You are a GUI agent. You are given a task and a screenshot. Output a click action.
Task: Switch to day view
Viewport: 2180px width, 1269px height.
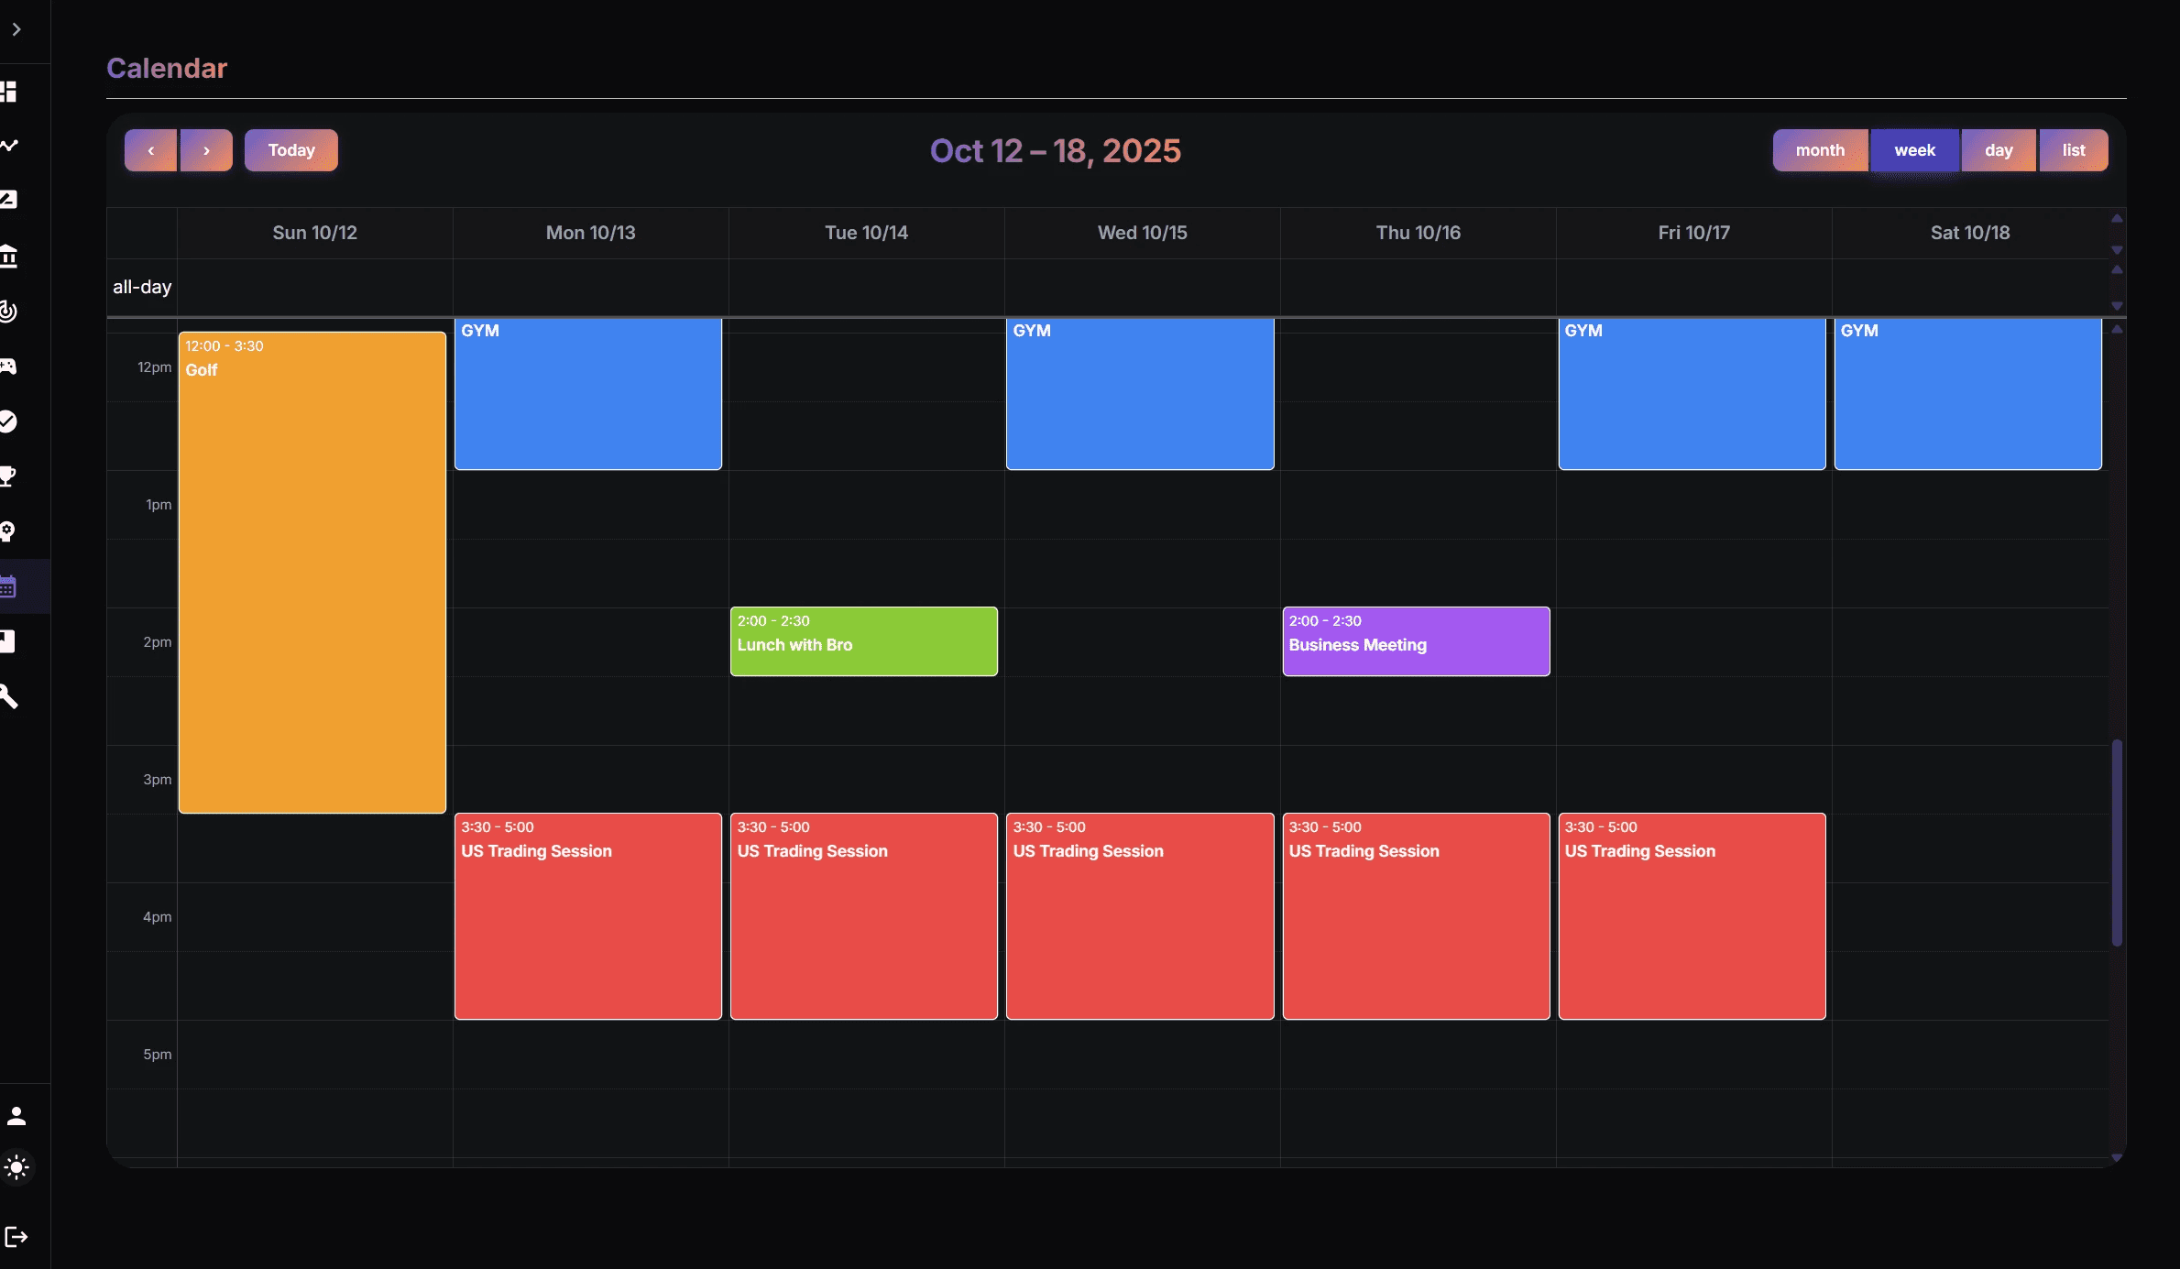point(1999,150)
